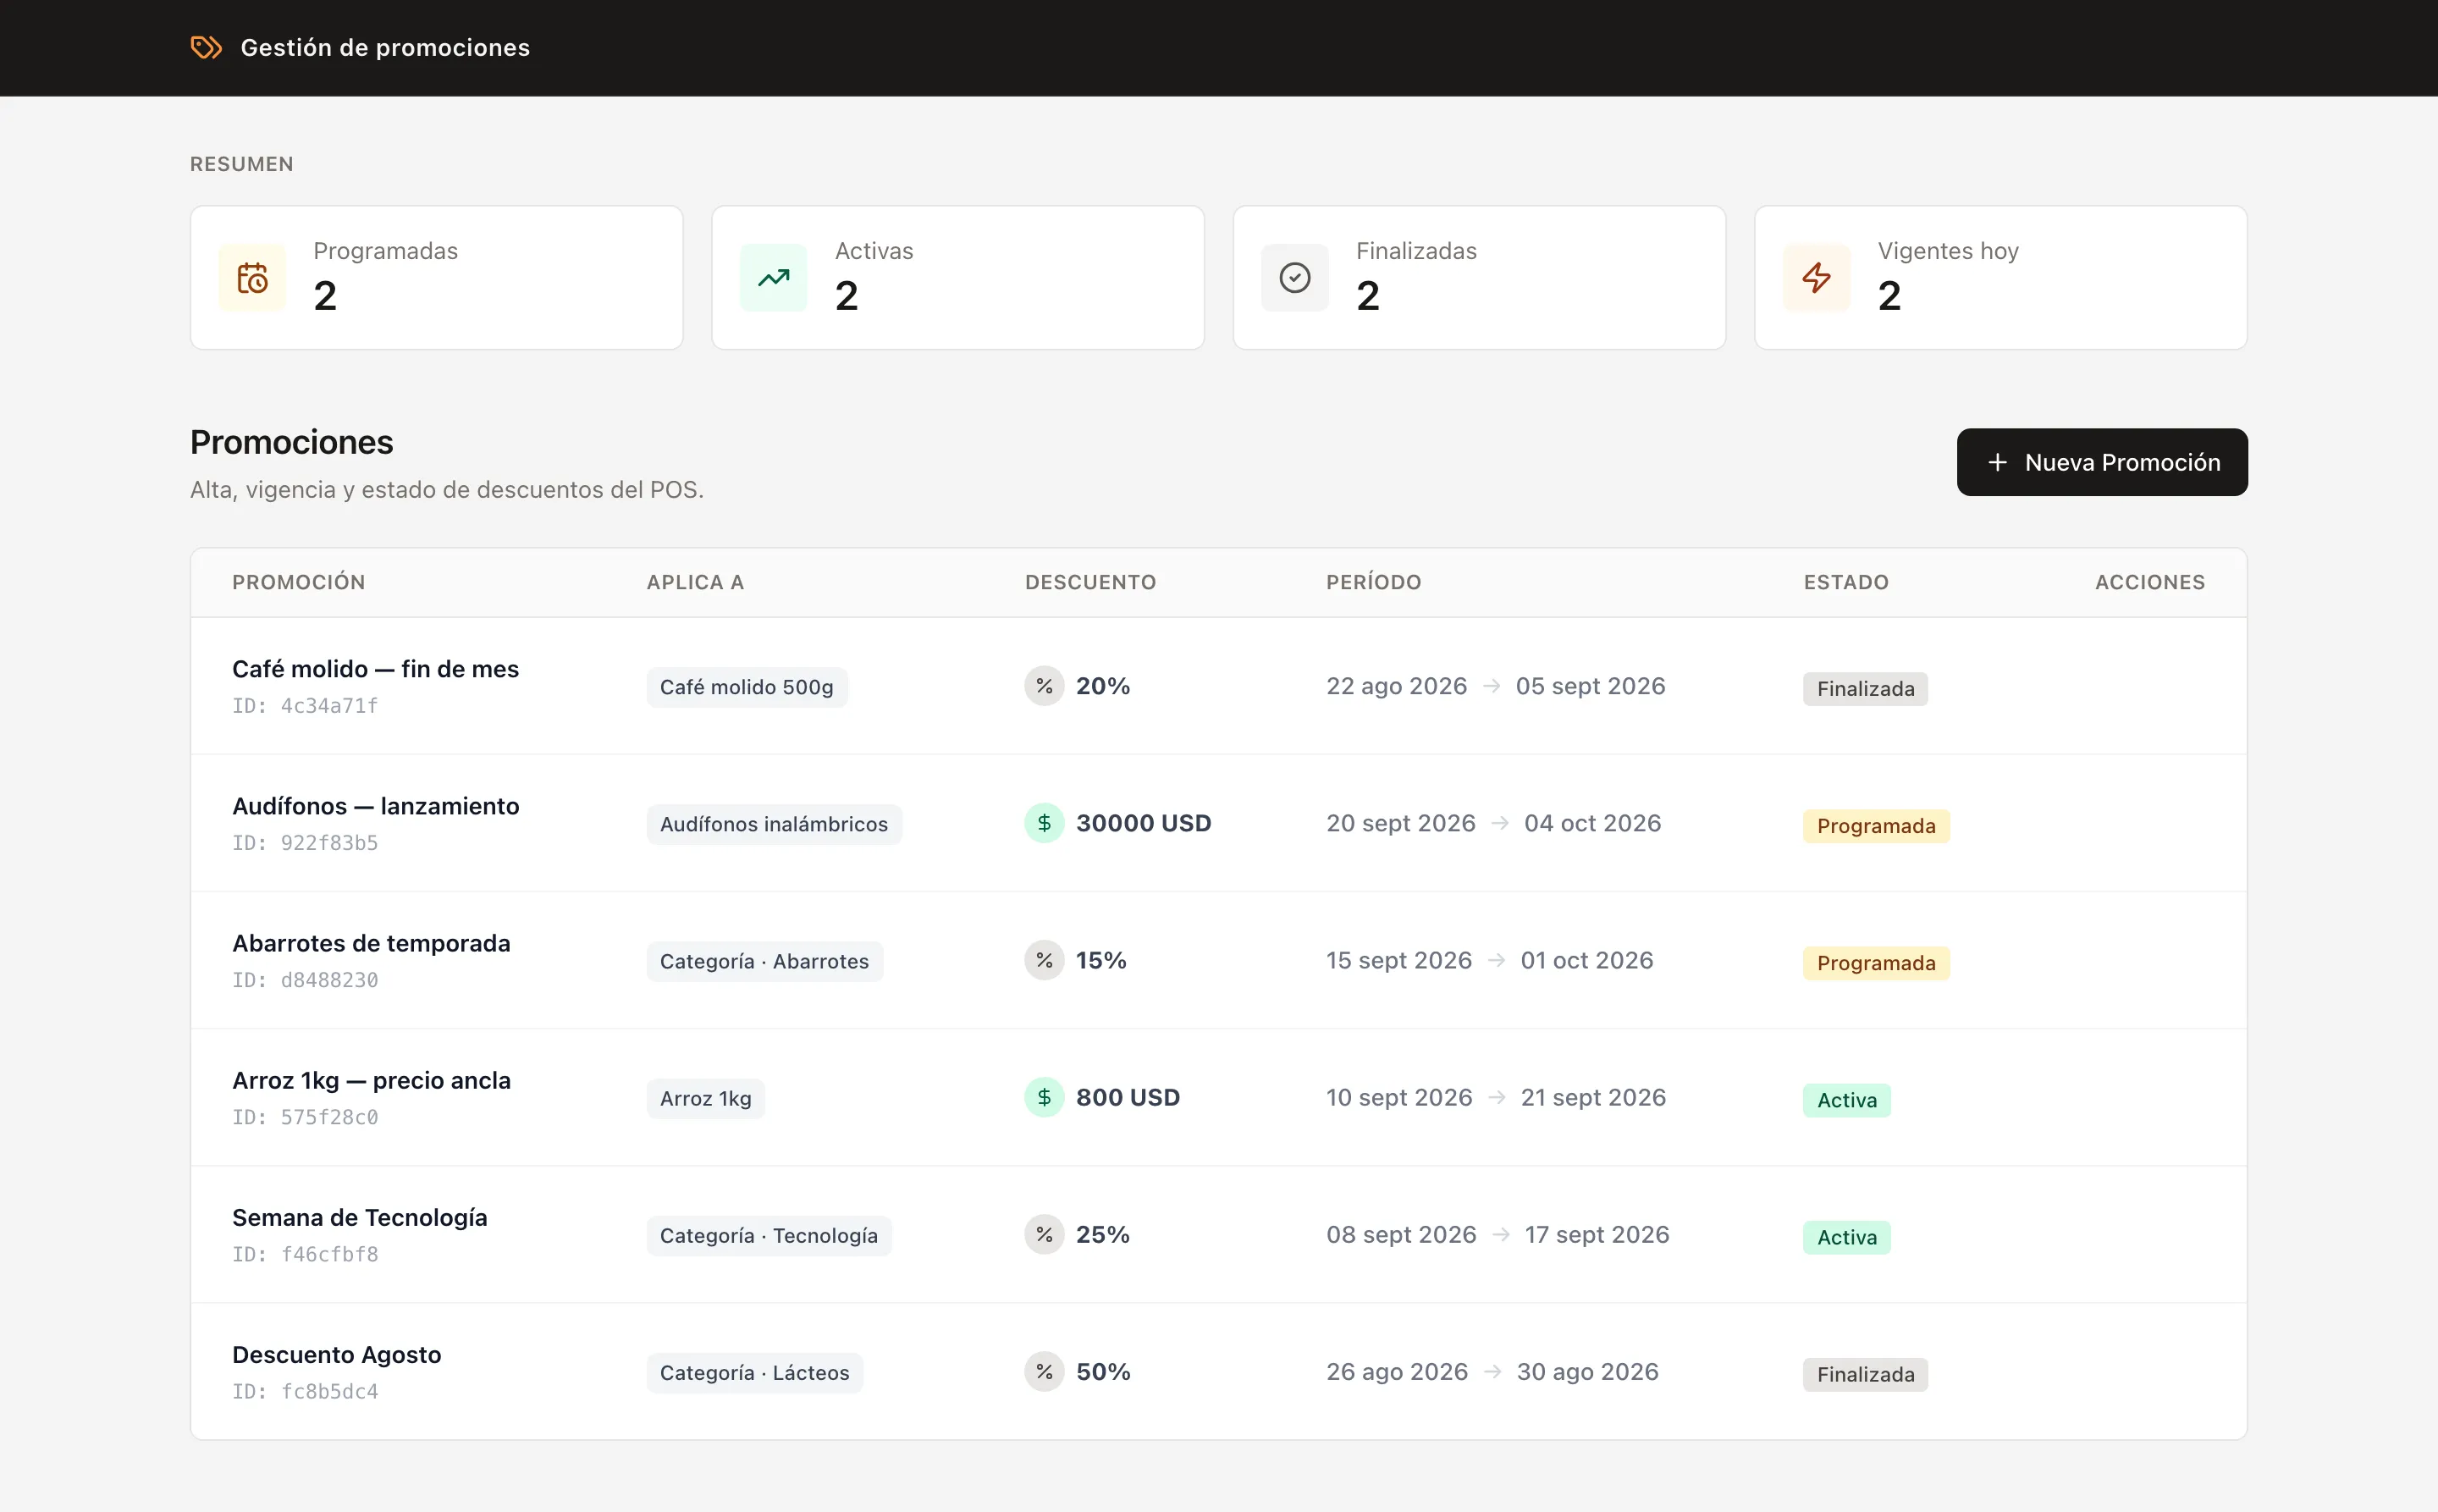Click the Semana de Tecnología promotion name
The height and width of the screenshot is (1512, 2438).
[360, 1217]
